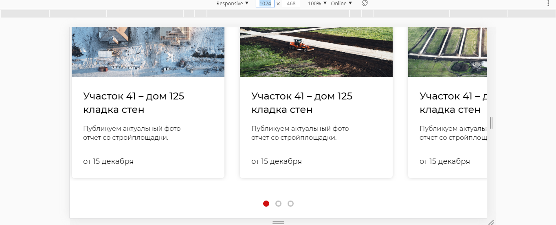Click the second card title "Участок 41 – дом 125"
Viewport: 556px width, 225px height.
point(302,96)
